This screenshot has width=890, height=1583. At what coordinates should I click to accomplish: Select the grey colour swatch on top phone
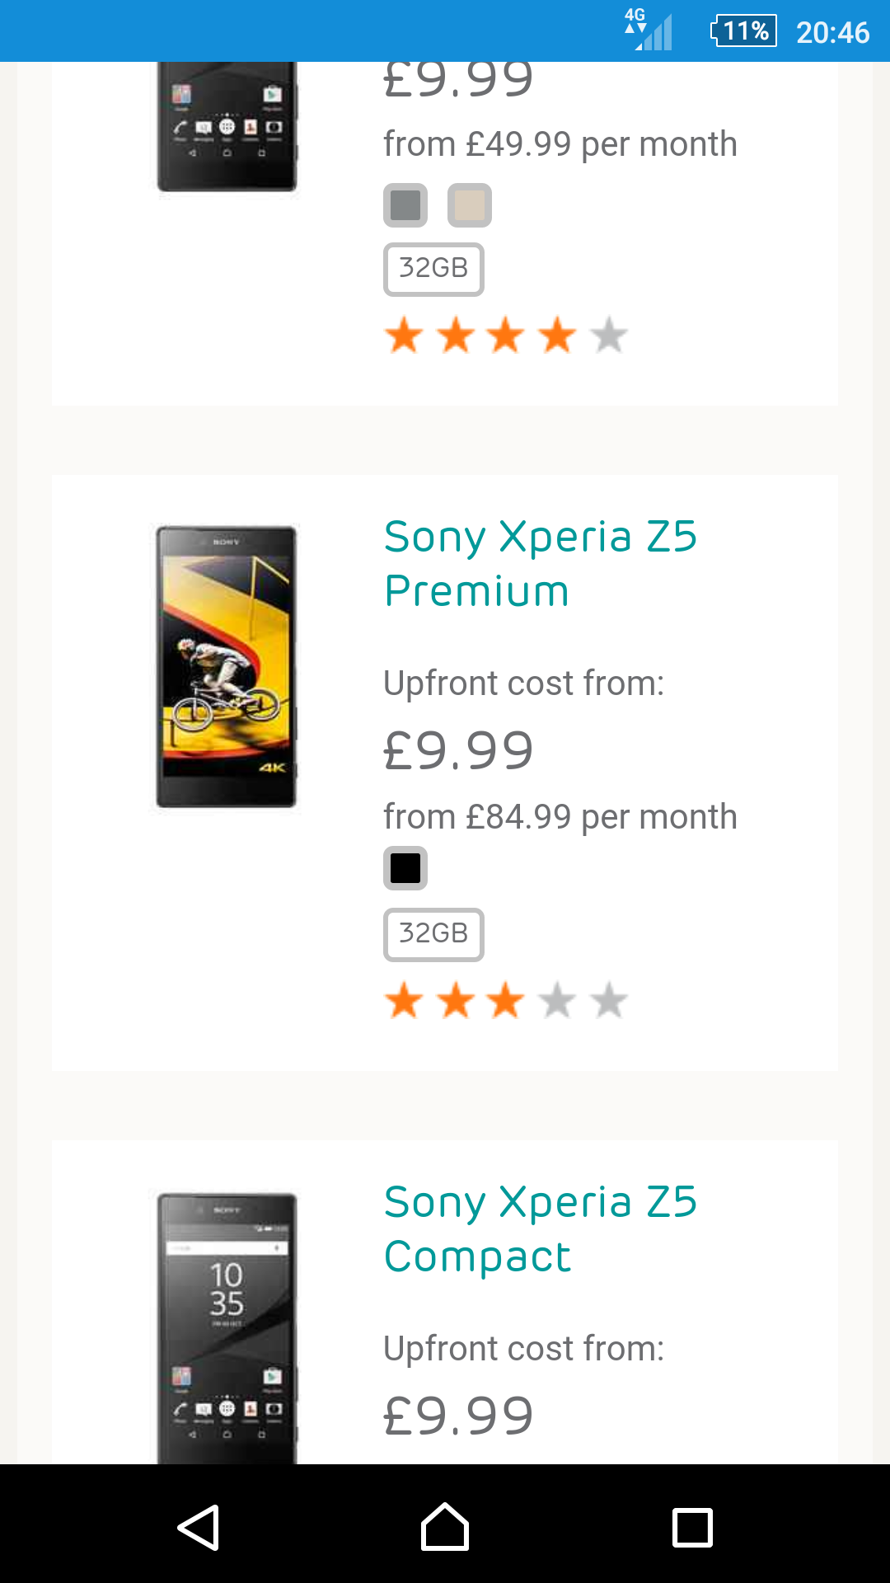(x=405, y=205)
